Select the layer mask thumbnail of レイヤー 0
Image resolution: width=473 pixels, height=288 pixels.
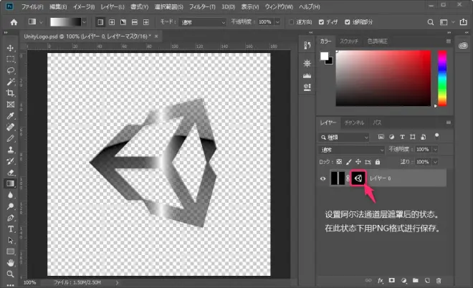click(358, 178)
